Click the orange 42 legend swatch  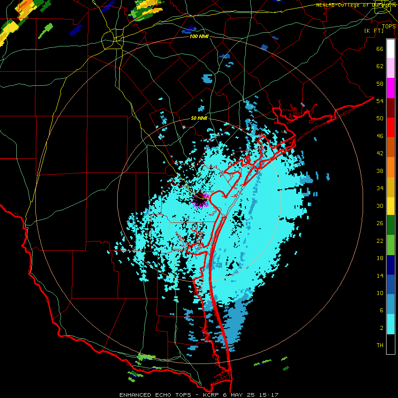390,167
